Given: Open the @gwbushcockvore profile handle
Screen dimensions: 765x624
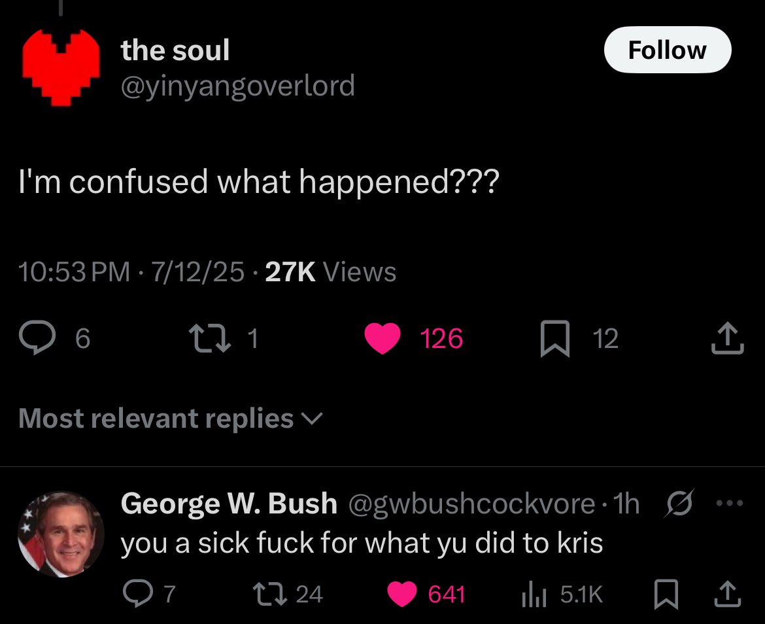Looking at the screenshot, I should pos(471,504).
